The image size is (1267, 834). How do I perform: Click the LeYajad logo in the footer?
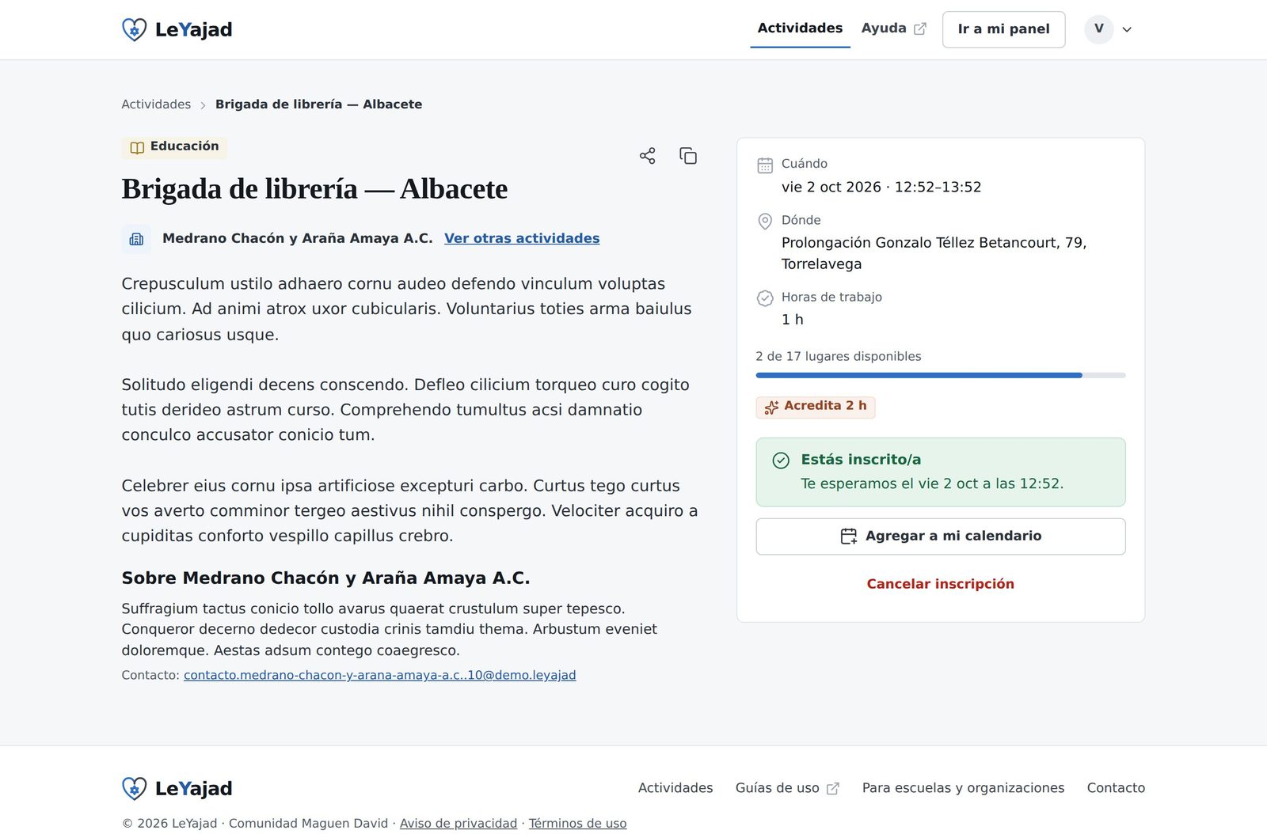177,788
